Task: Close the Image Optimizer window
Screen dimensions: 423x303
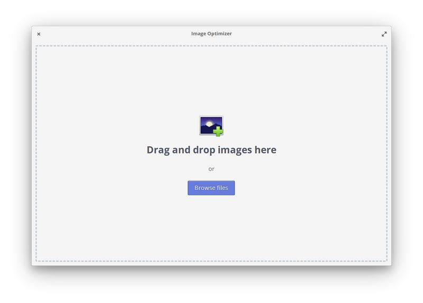Action: tap(39, 34)
